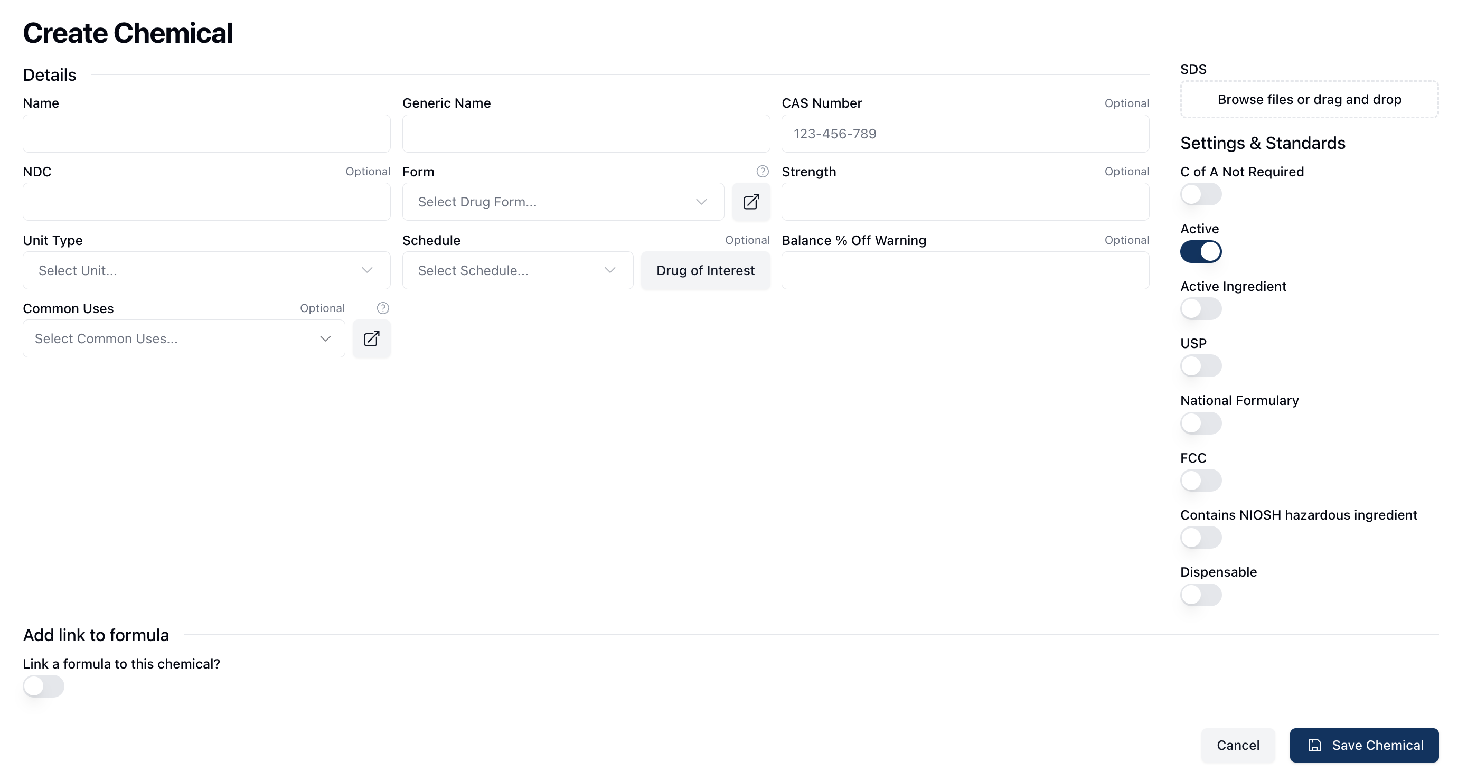Open the Select Drug Form dropdown
The image size is (1458, 781).
click(x=562, y=202)
